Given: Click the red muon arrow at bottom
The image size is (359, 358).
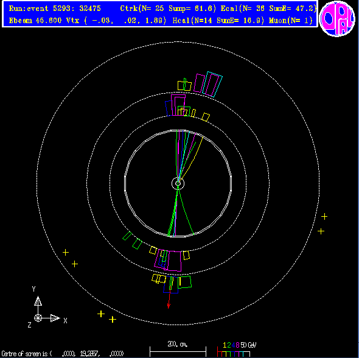Looking at the screenshot, I should tap(169, 298).
